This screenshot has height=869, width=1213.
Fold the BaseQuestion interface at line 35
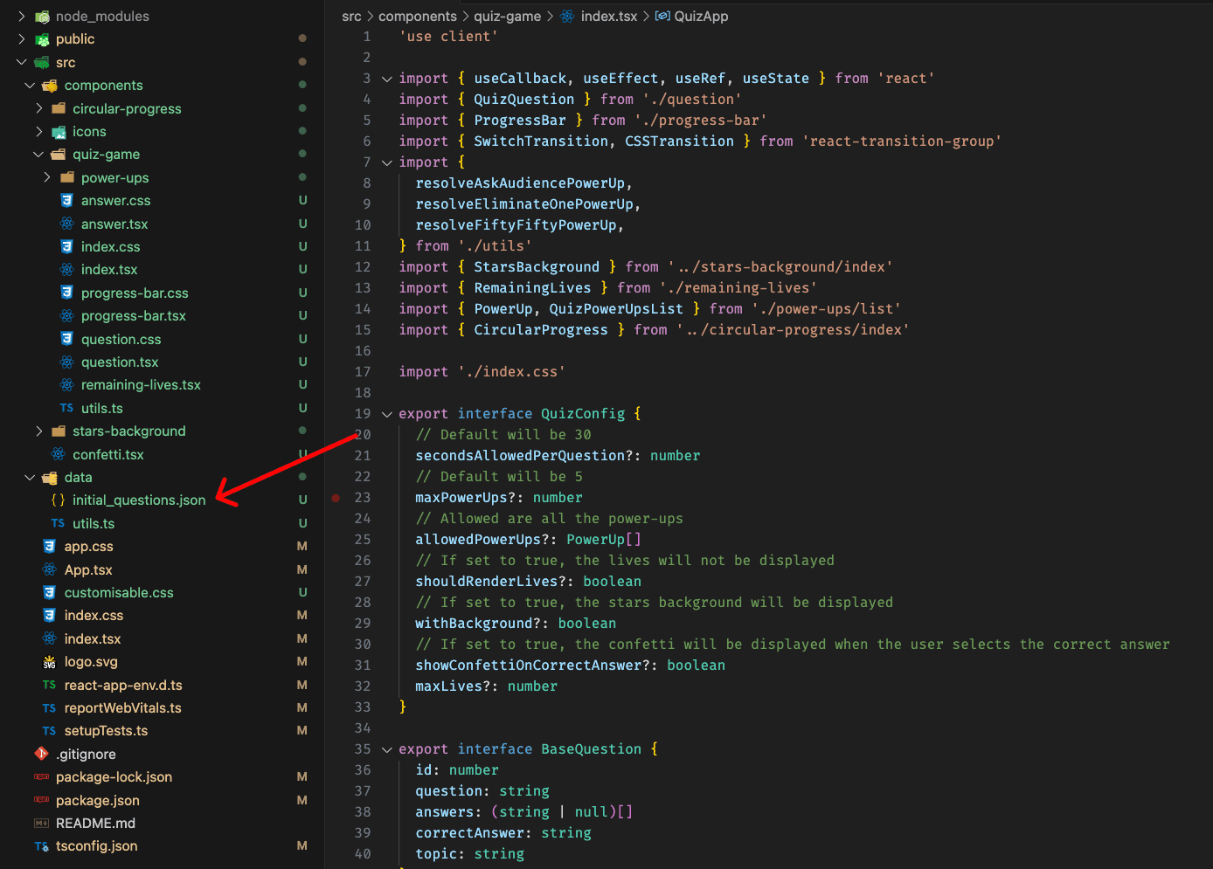click(386, 749)
